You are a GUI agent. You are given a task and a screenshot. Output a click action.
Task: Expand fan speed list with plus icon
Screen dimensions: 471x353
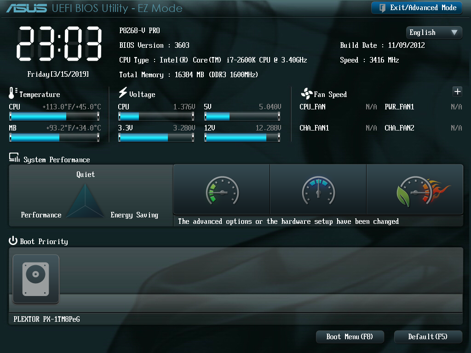(457, 91)
